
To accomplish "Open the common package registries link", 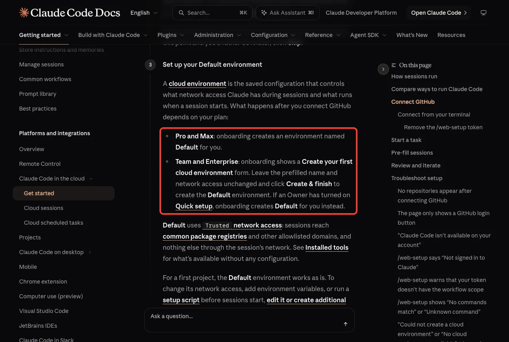I will [205, 236].
